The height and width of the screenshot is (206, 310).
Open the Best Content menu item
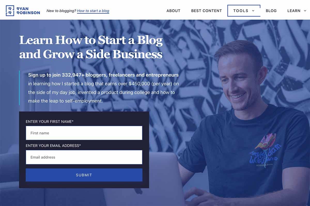(x=206, y=11)
